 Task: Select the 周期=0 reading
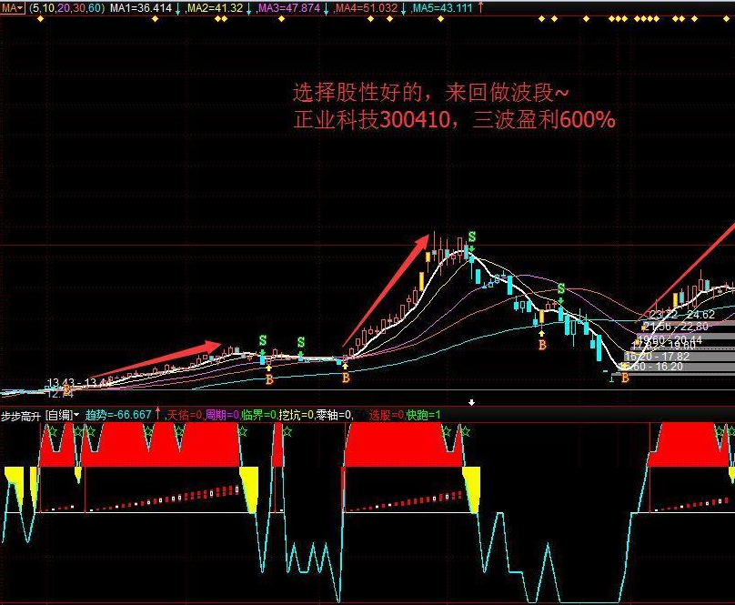pyautogui.click(x=222, y=415)
